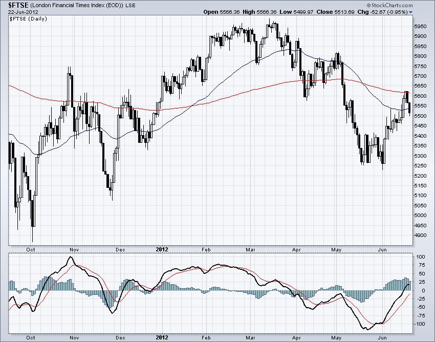435x342 pixels.
Task: Click the 75 label on indicator axis
Action: pyautogui.click(x=422, y=265)
